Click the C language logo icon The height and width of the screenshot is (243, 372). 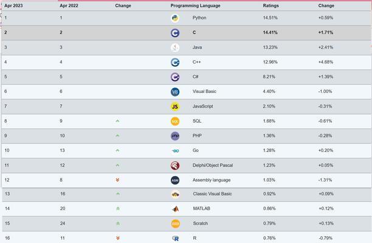175,33
